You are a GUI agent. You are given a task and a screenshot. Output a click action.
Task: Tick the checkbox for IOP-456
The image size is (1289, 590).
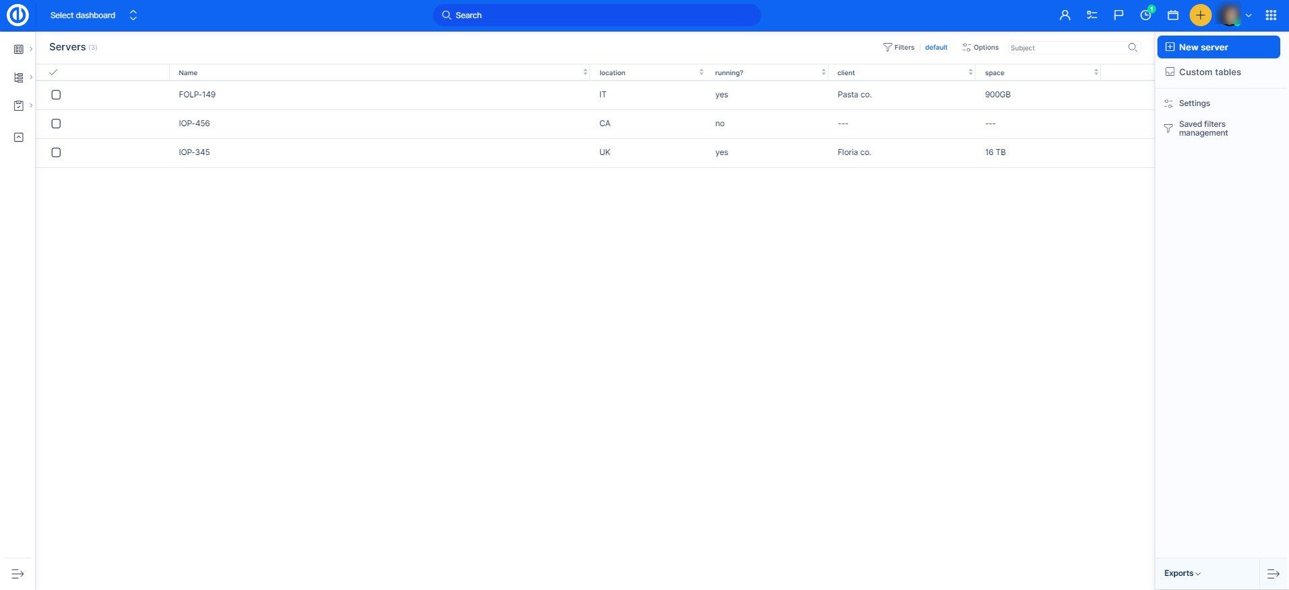[x=56, y=124]
